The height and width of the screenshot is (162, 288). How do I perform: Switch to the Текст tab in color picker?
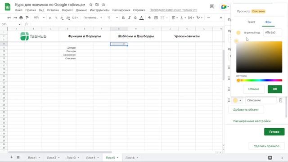[251, 22]
